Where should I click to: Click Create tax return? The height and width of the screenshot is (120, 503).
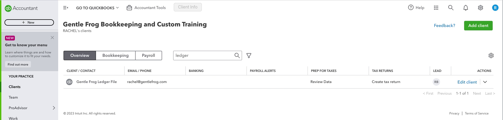click(x=386, y=82)
